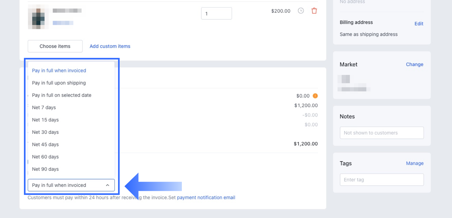Click the Enter tag input field
The height and width of the screenshot is (218, 452).
tap(382, 180)
